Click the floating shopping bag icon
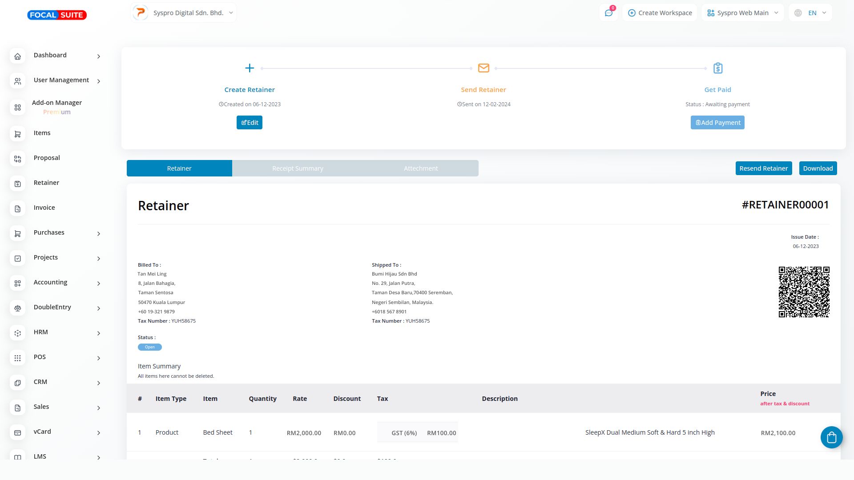 click(x=831, y=437)
